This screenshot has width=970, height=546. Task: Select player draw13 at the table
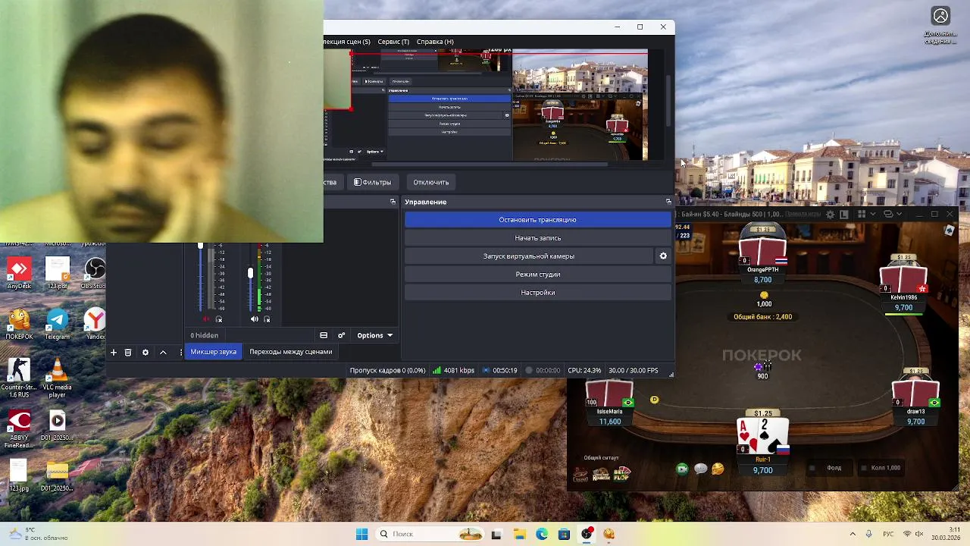coord(915,397)
